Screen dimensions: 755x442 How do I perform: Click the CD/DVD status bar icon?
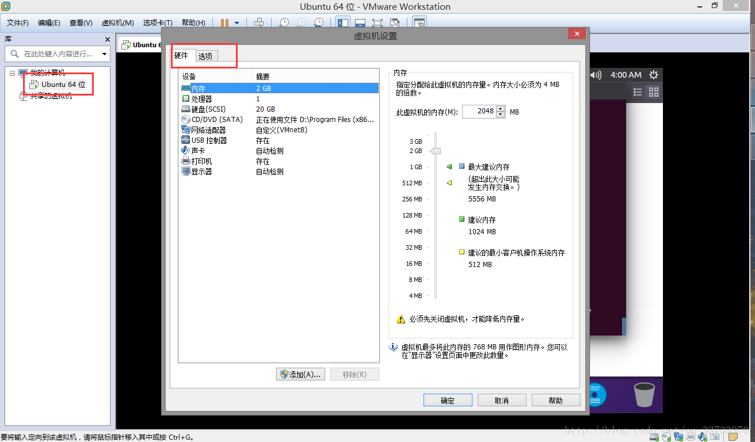tap(666, 437)
